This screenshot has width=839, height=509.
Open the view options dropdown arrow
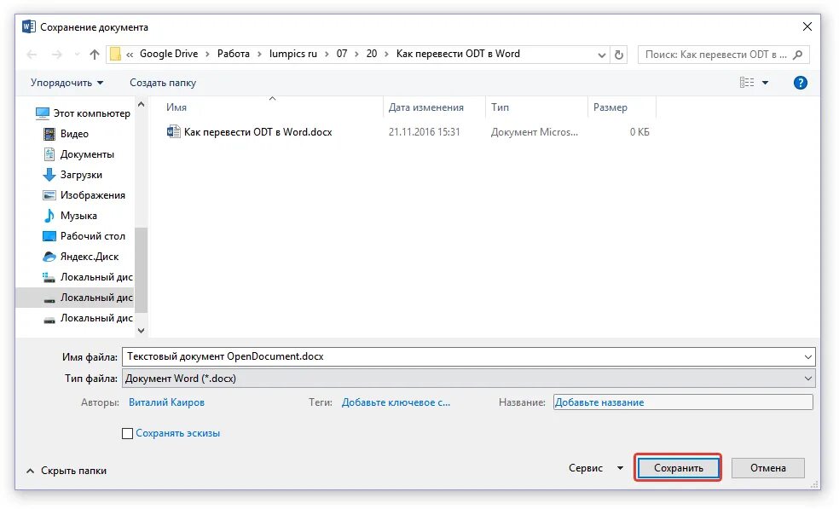765,83
